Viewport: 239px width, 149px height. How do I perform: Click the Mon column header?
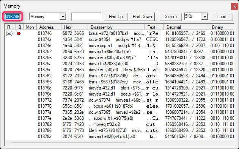click(30, 27)
